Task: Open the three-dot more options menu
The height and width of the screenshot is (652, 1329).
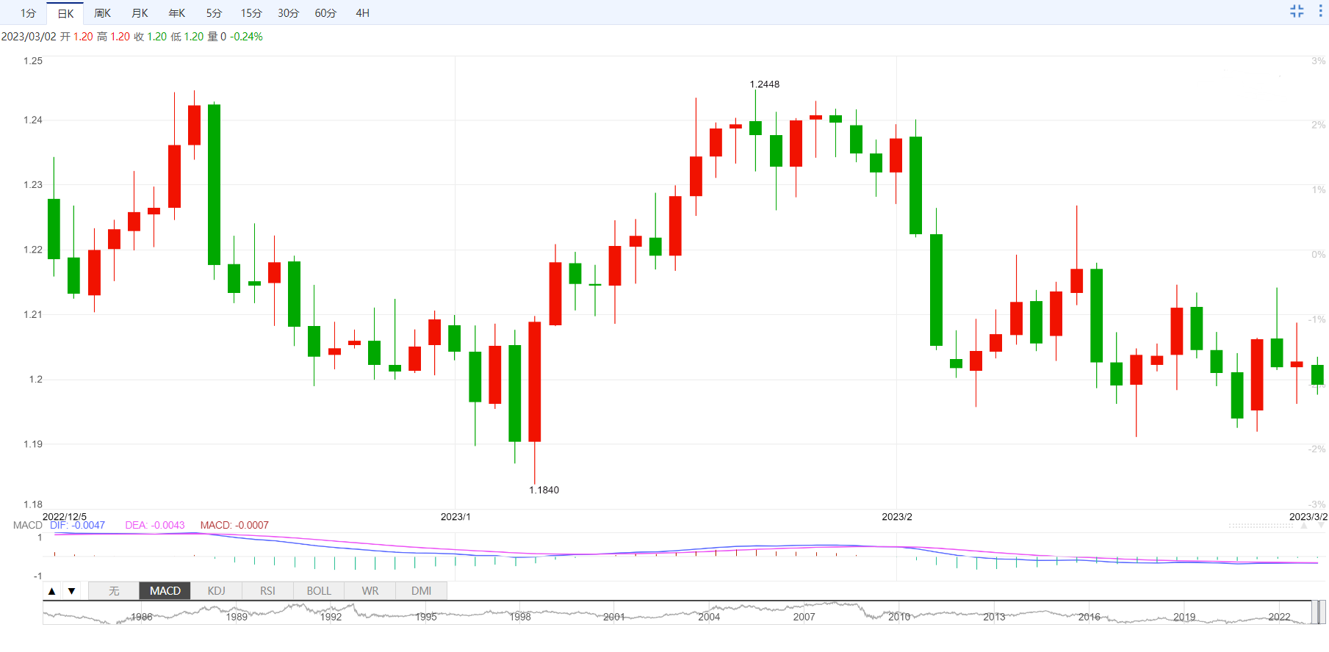Action: click(1320, 11)
